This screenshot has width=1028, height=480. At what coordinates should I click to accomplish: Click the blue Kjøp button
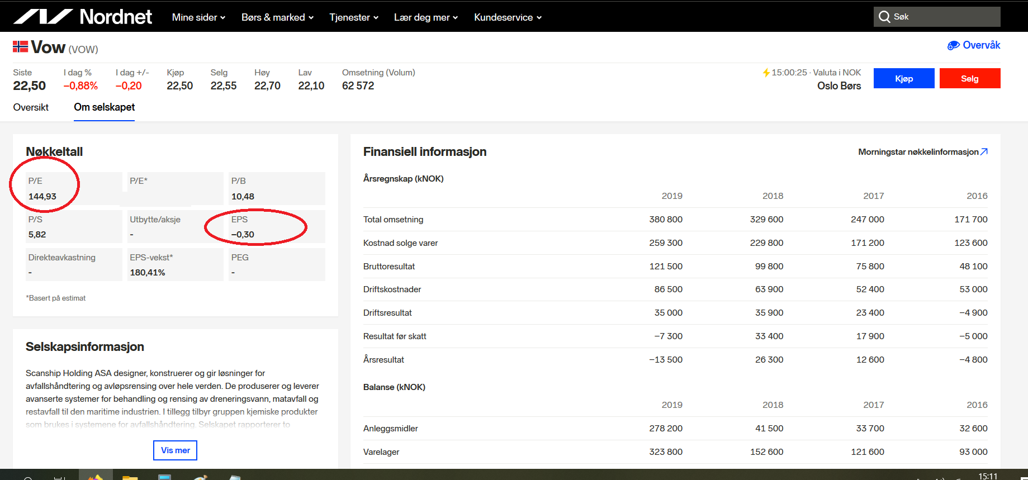[904, 78]
